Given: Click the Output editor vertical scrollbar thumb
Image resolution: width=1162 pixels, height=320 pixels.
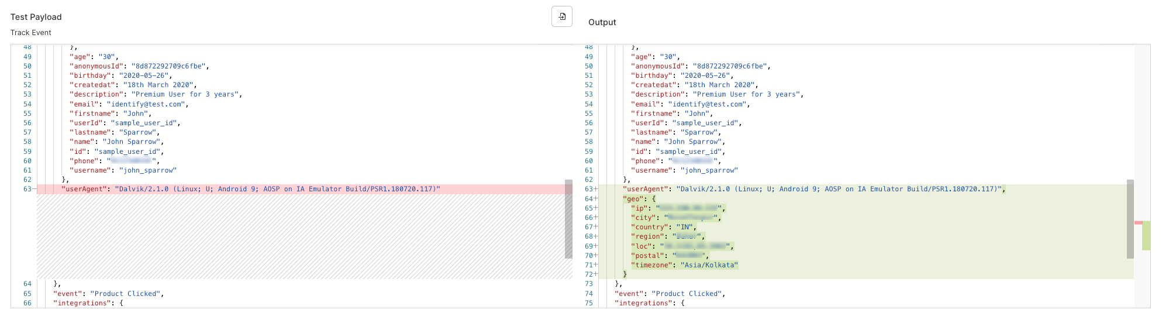Looking at the screenshot, I should (1130, 219).
